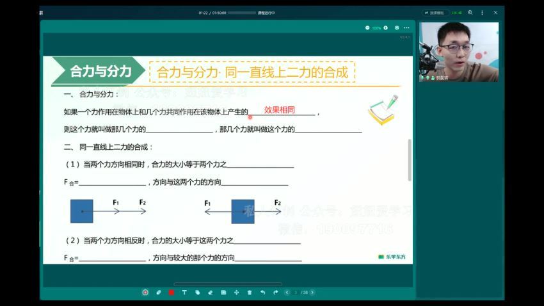This screenshot has height=306, width=544.
Task: Click the teacher webcam video
Action: click(x=459, y=52)
